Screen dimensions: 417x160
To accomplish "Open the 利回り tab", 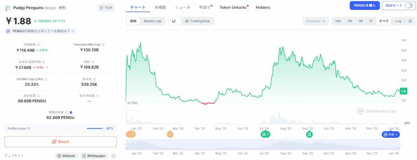I will click(205, 7).
